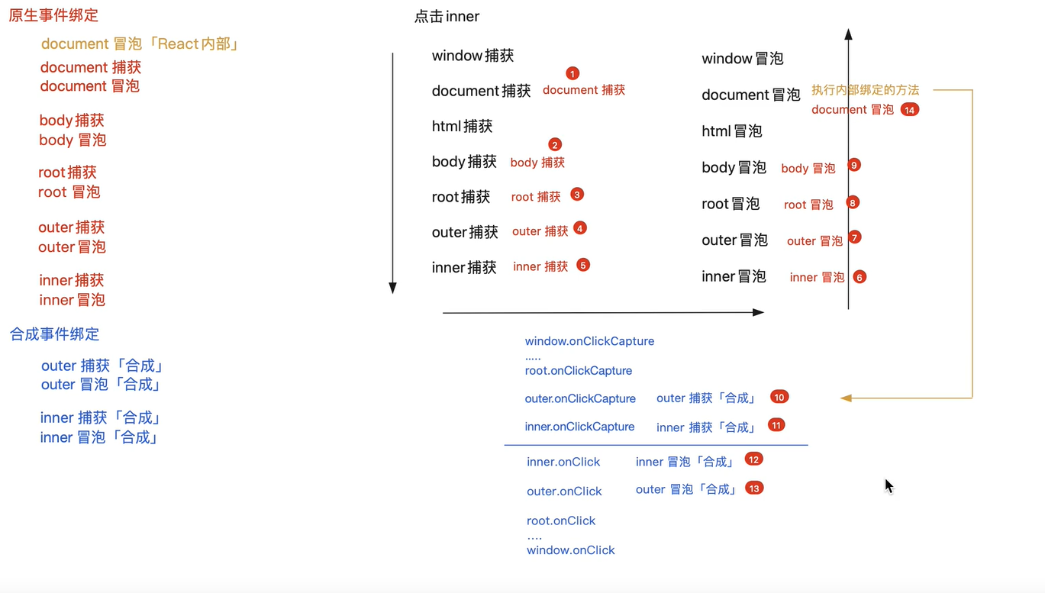Select the black label 'html冒泡'
Viewport: 1045px width, 593px height.
coord(732,131)
